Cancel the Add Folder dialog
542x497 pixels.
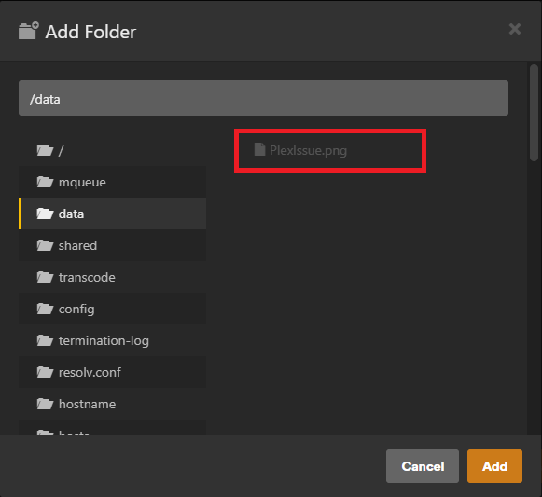423,466
